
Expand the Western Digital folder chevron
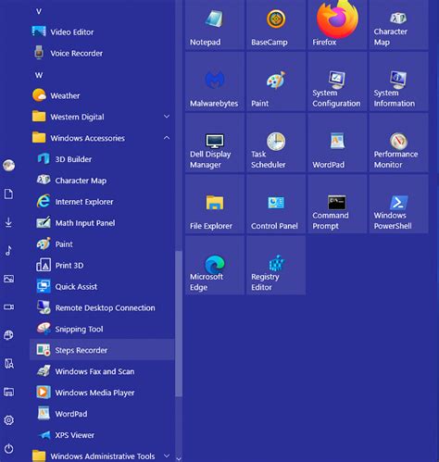click(167, 117)
